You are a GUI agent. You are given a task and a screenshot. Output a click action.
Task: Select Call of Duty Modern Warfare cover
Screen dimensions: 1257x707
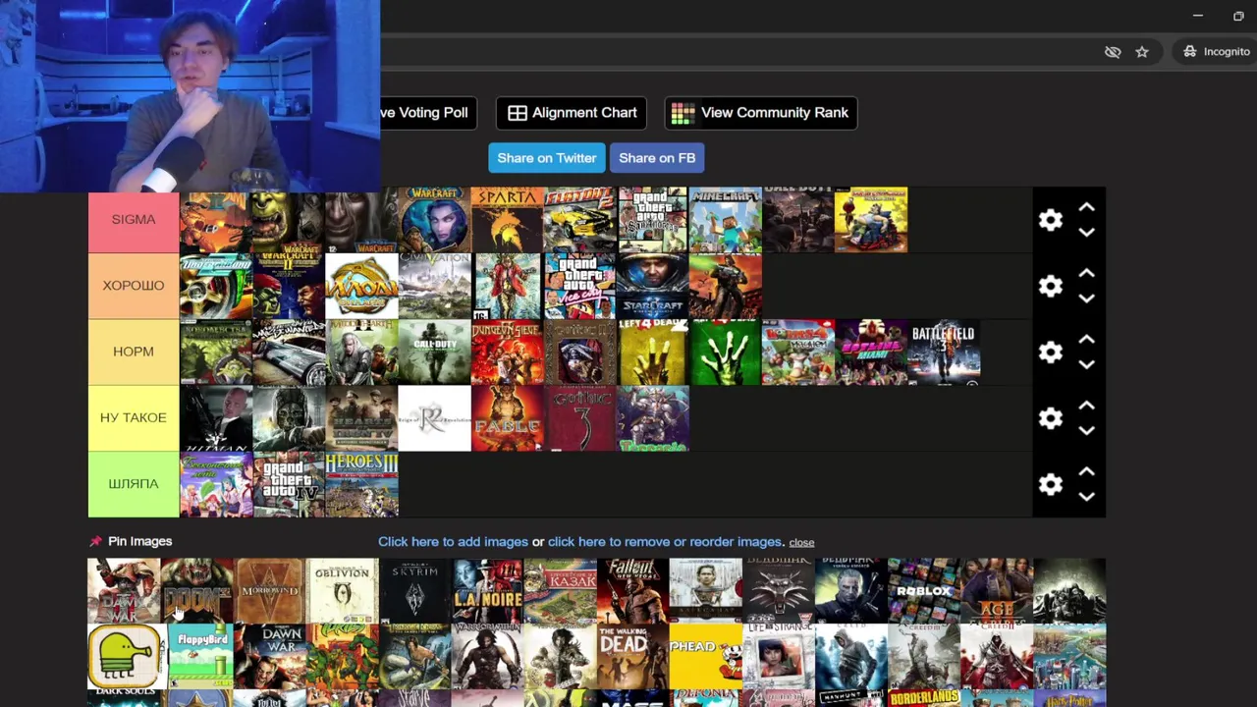coord(435,352)
